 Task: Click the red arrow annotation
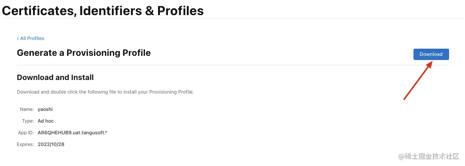417,81
